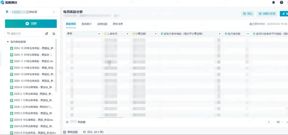Click the sheet icon of 2024.12.28号仓库库龄 file
The height and width of the screenshot is (135, 288).
[11, 48]
